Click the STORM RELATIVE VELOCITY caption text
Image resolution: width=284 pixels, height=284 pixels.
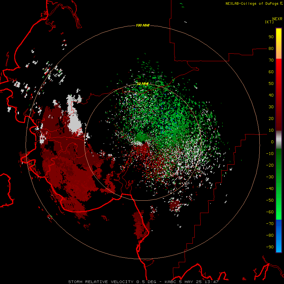coord(101,282)
